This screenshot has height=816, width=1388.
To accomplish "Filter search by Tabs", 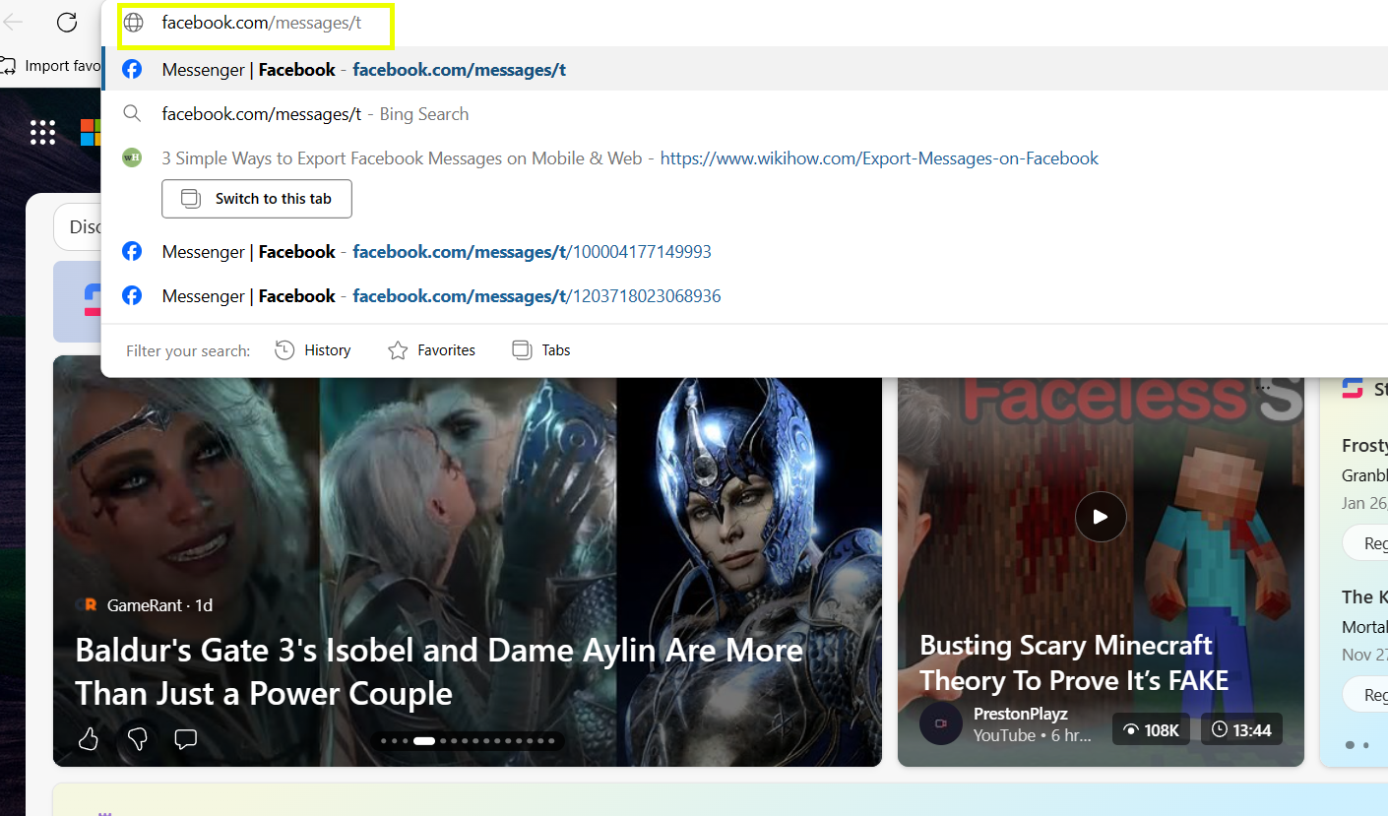I will (541, 350).
